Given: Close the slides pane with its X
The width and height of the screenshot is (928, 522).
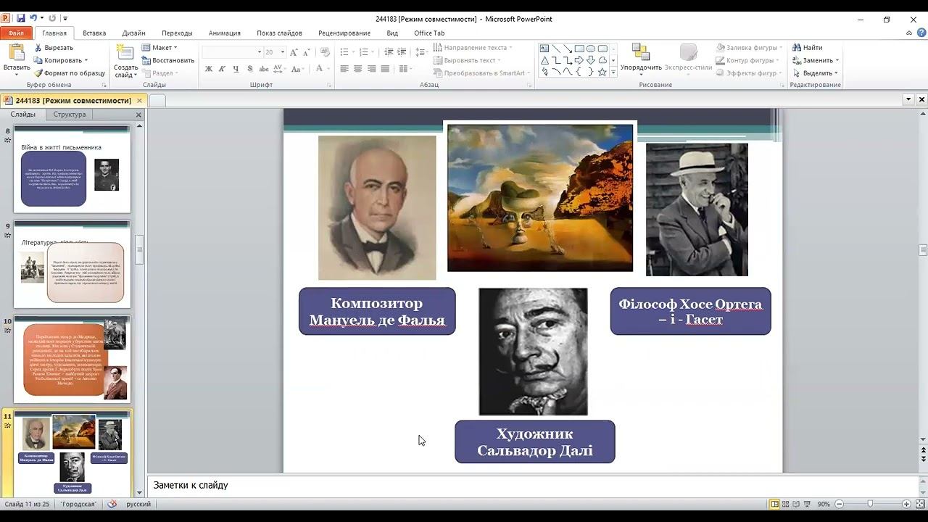Looking at the screenshot, I should pos(138,115).
